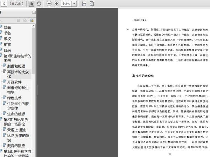
Task: Click the page number input field
Action: [5, 3]
